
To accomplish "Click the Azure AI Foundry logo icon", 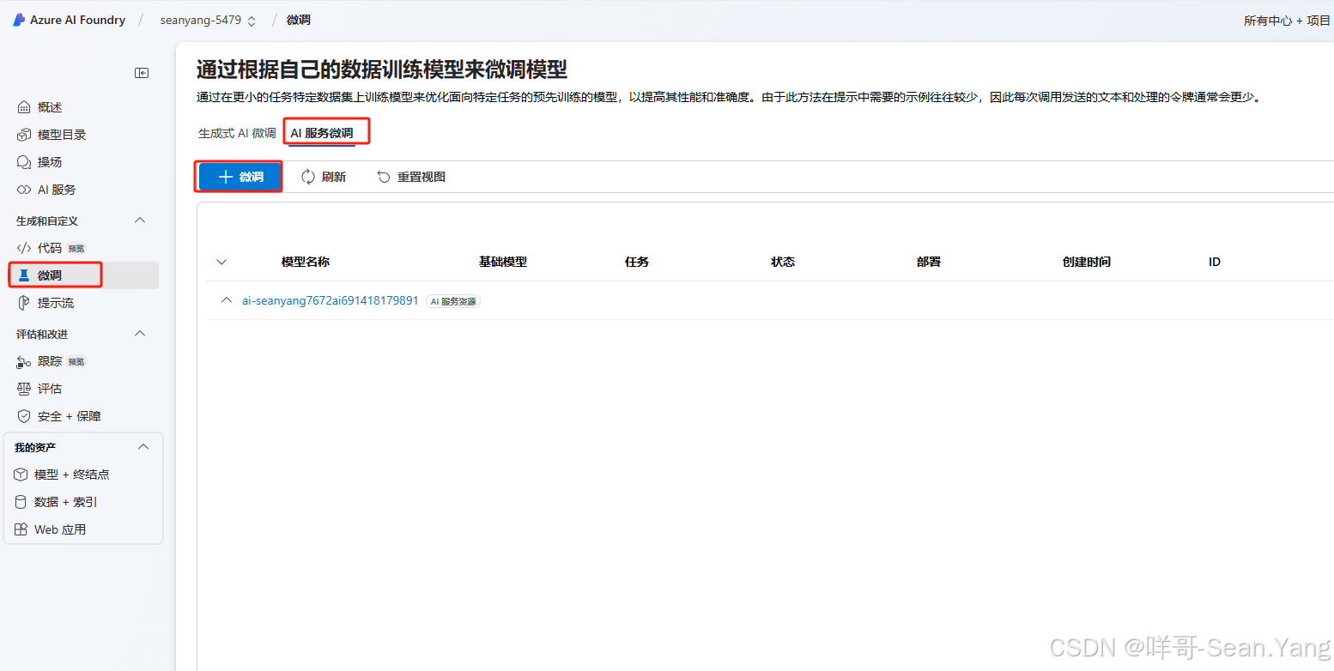I will click(19, 20).
